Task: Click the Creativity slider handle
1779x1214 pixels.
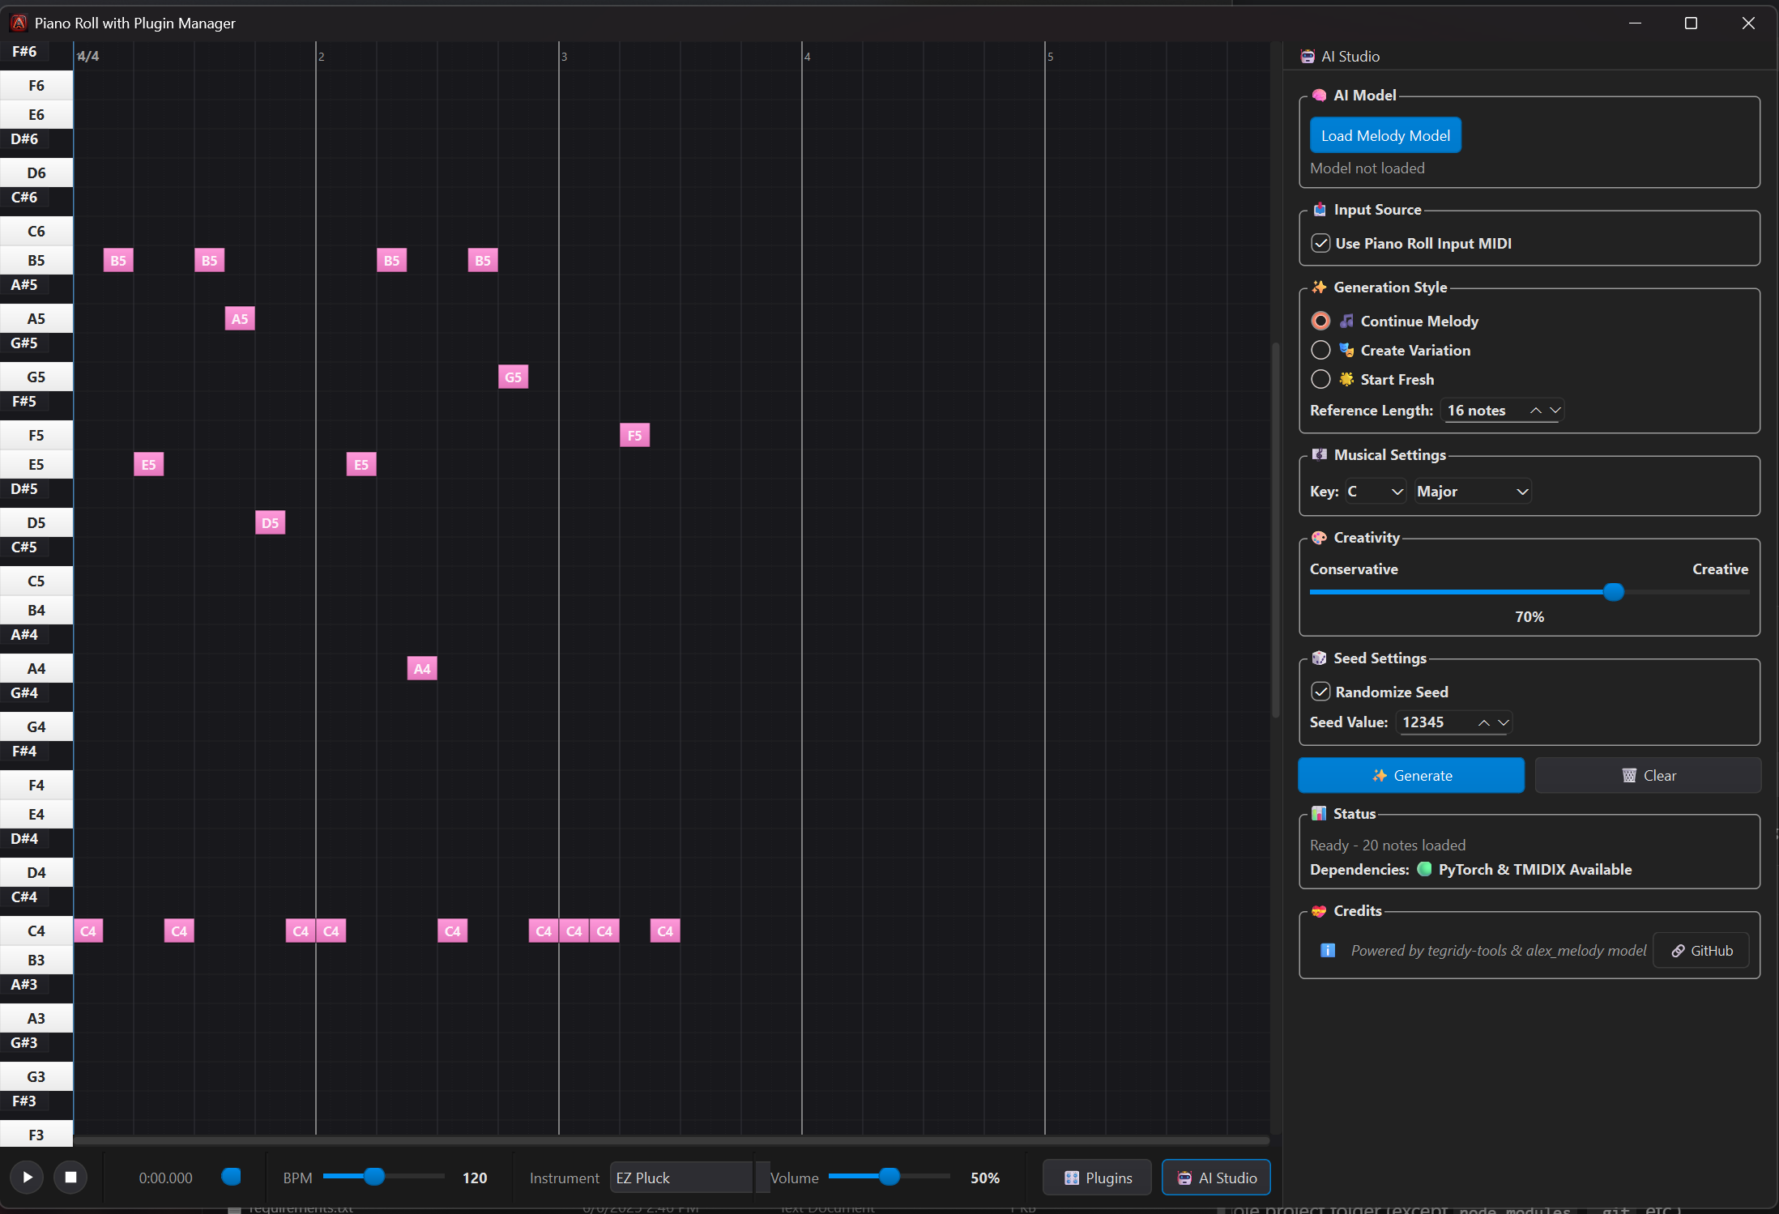Action: pyautogui.click(x=1613, y=592)
